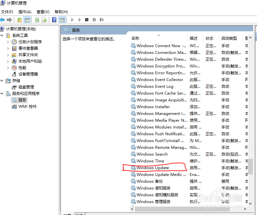Collapse the 系统工具 tree node
Screen dimensions: 257x215
tap(2, 35)
